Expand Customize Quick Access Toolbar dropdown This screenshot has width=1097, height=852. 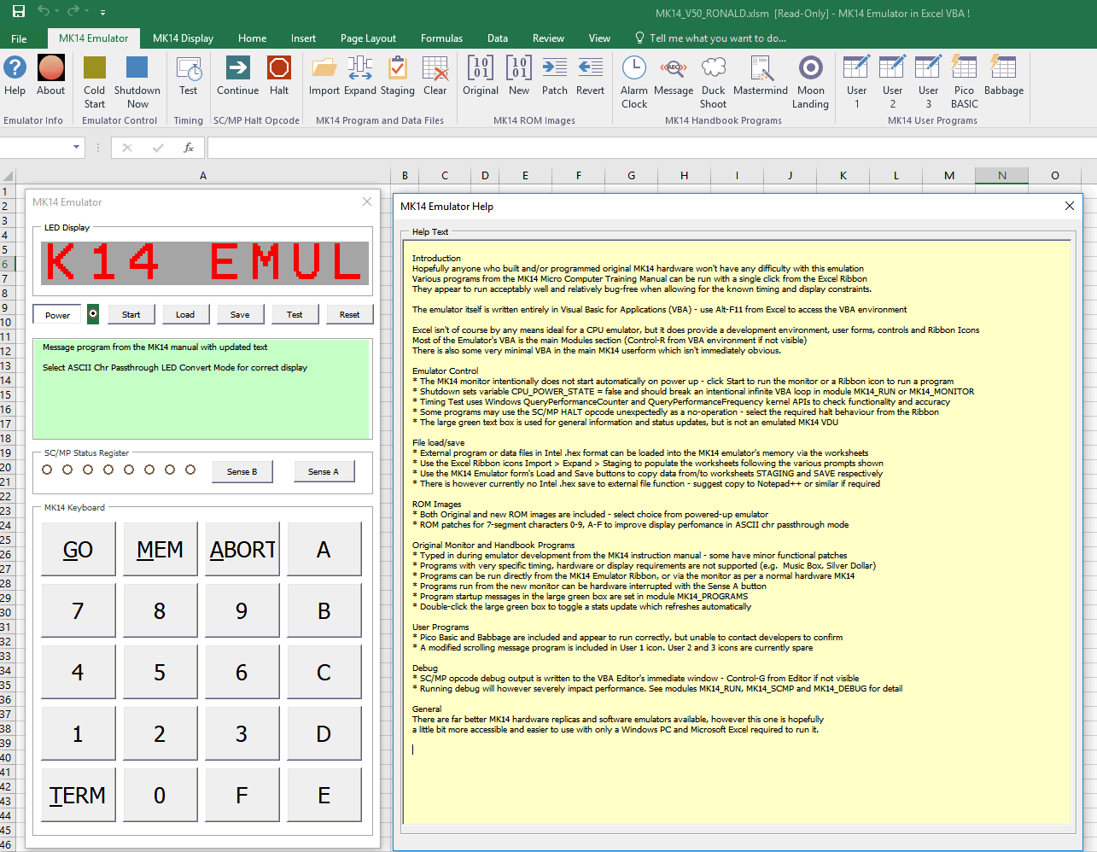pyautogui.click(x=102, y=13)
